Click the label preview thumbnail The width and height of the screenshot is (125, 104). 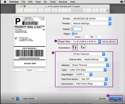pyautogui.click(x=29, y=42)
